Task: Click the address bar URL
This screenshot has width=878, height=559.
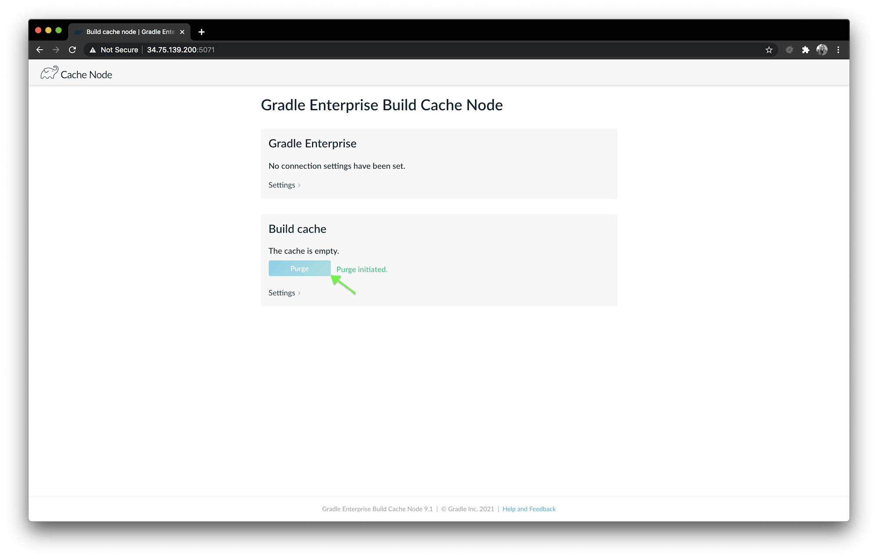Action: click(180, 50)
